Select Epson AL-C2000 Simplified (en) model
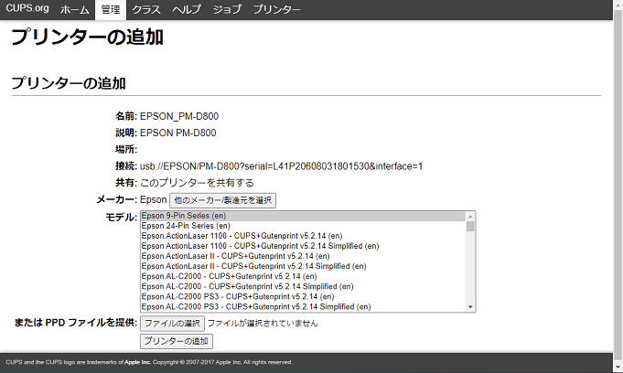The height and width of the screenshot is (373, 623). (304, 286)
